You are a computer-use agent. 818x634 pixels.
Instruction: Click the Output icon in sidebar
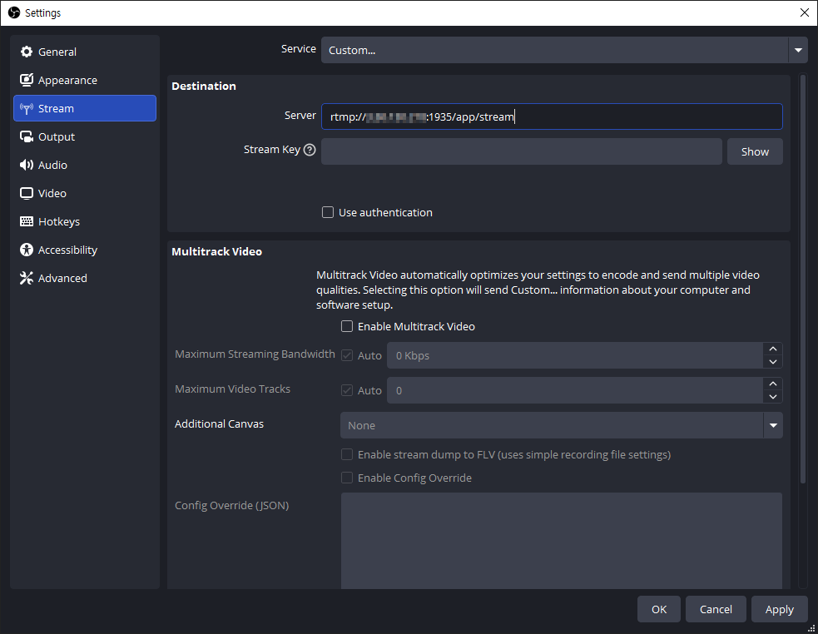[x=27, y=137]
